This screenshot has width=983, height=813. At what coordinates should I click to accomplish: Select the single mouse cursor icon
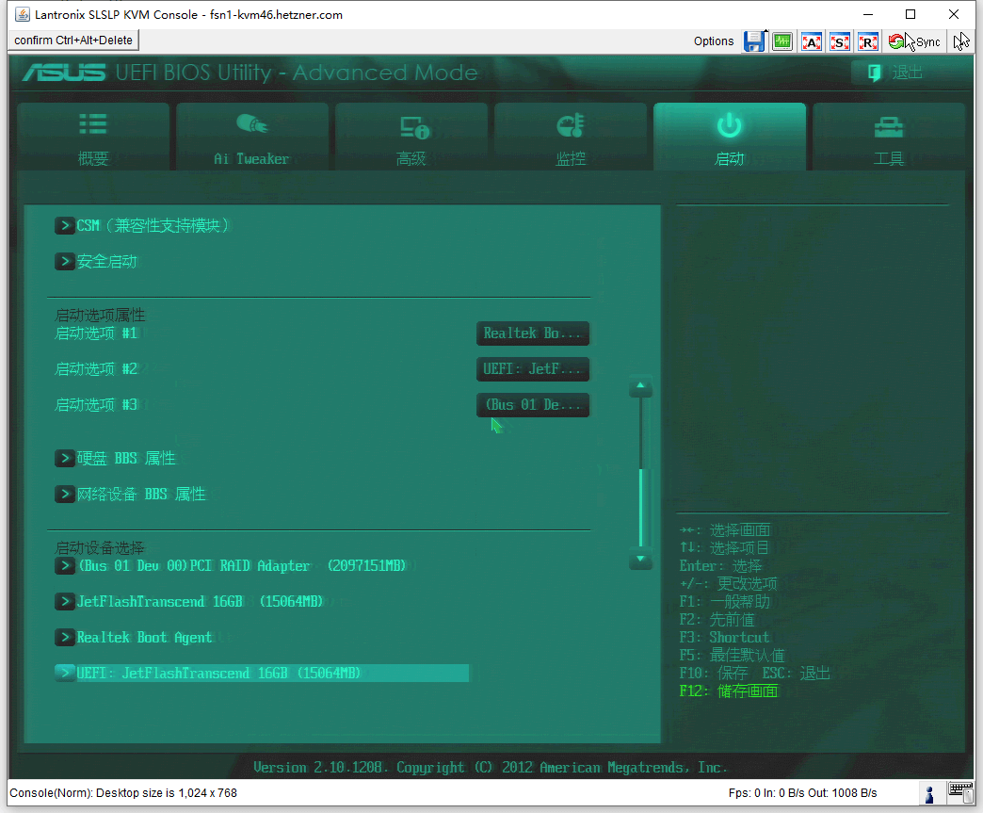[x=963, y=41]
